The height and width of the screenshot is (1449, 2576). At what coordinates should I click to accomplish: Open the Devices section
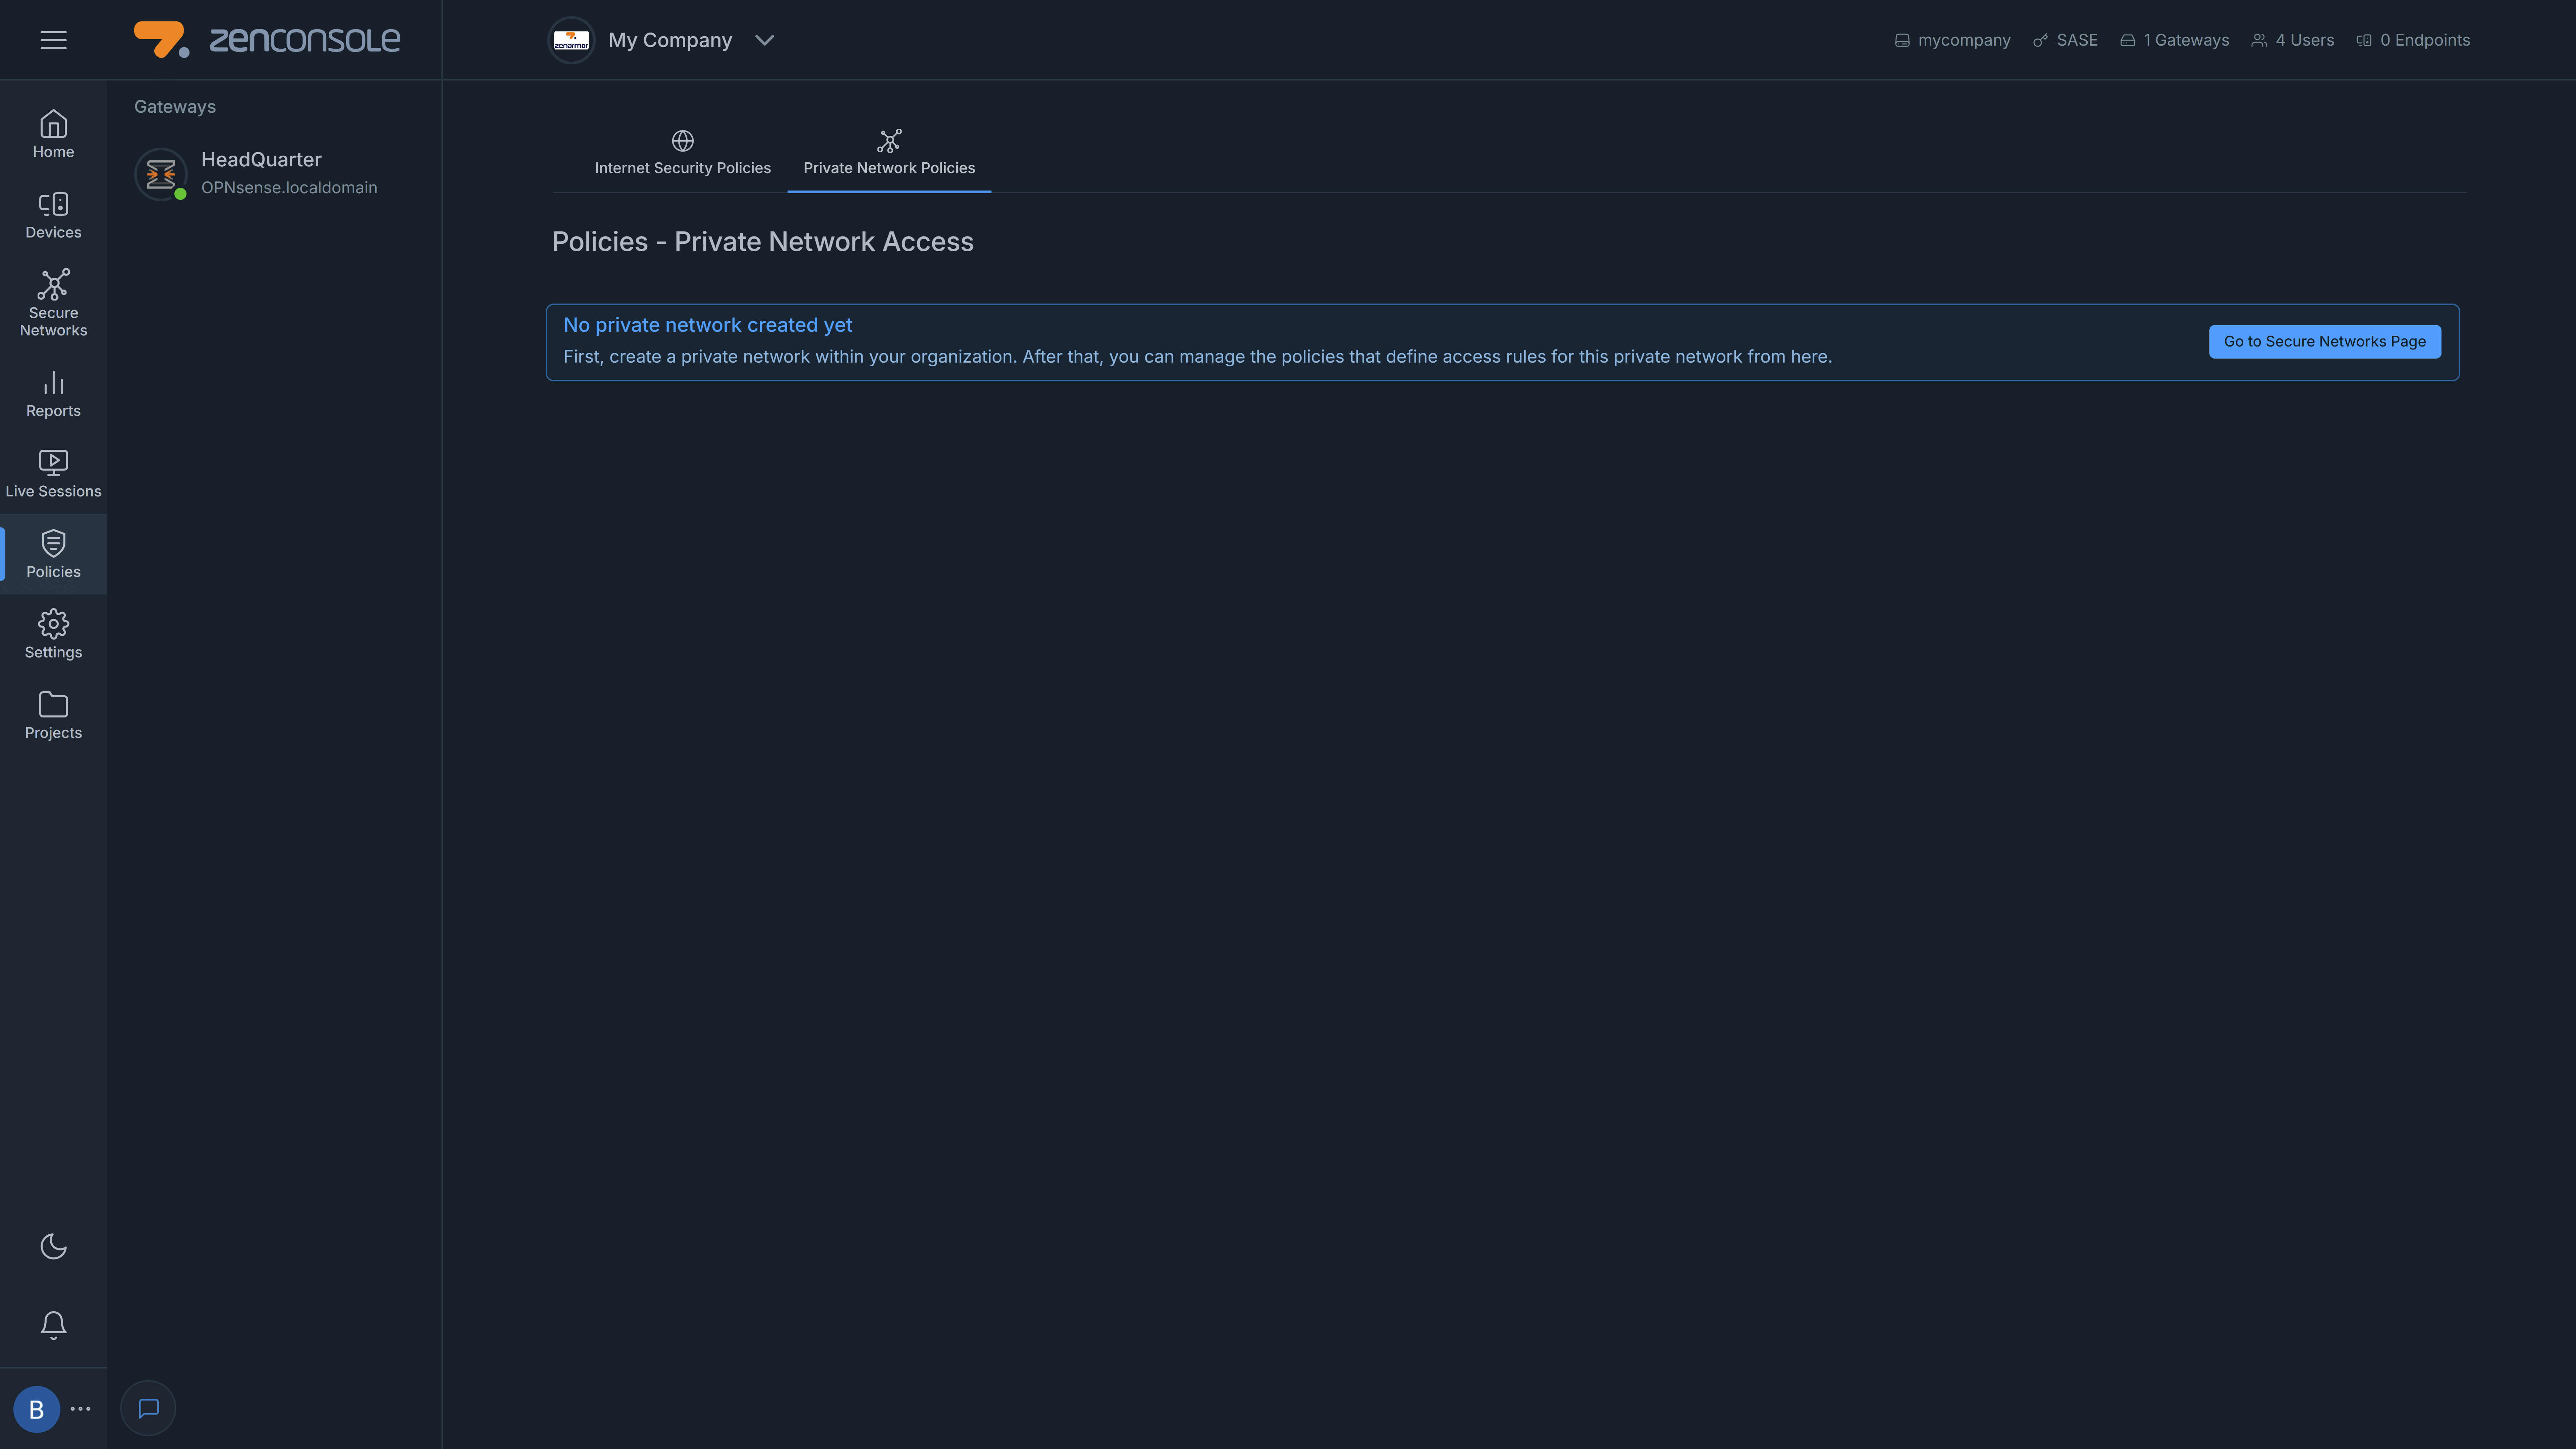[53, 215]
